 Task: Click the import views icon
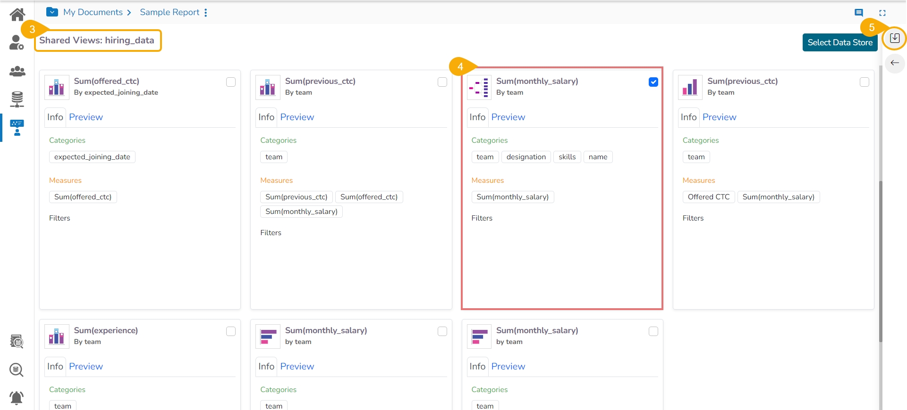point(894,38)
